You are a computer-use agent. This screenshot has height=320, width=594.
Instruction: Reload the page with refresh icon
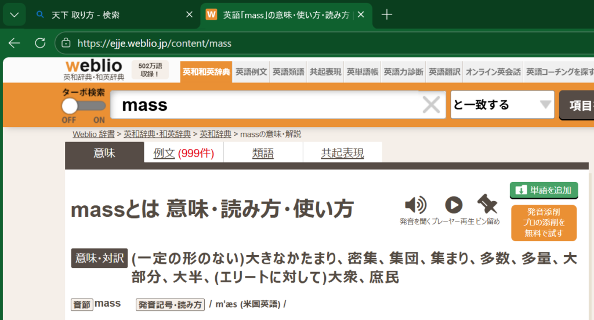click(x=40, y=43)
